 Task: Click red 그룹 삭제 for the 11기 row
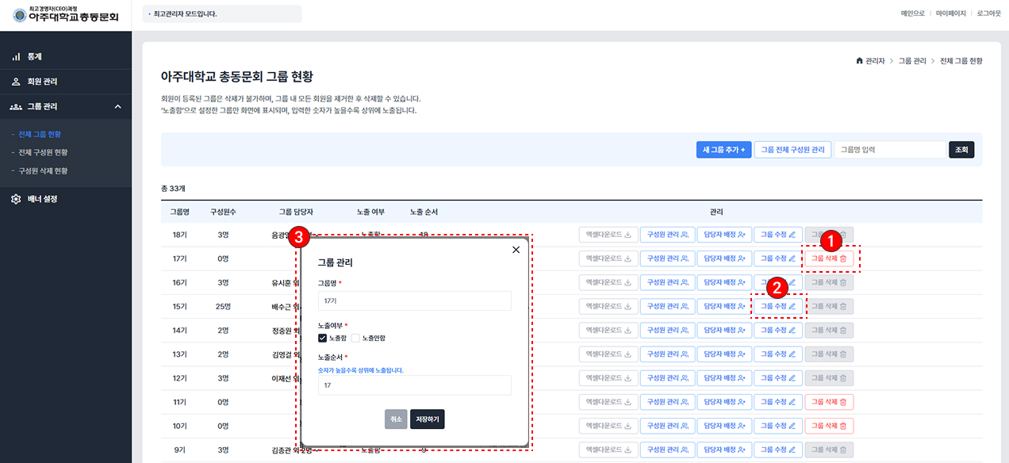pos(829,402)
